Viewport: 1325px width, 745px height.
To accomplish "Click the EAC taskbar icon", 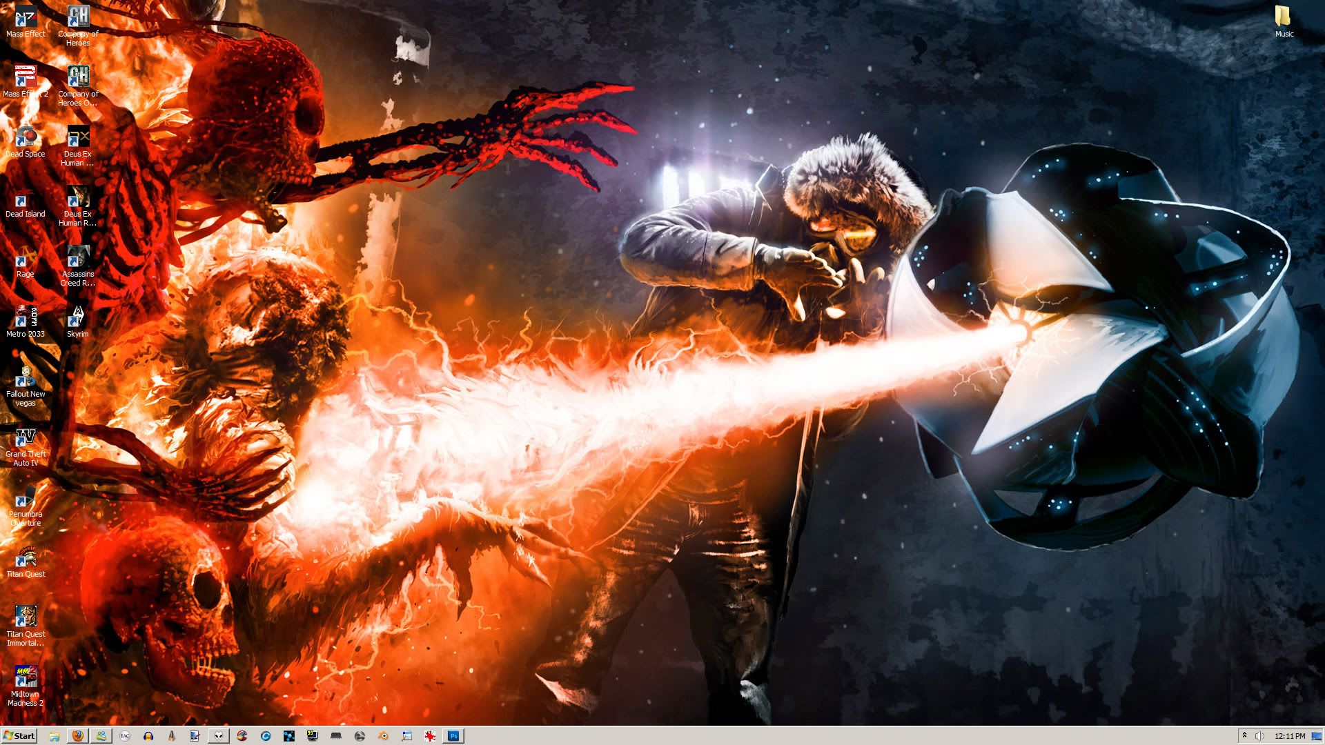I will (x=125, y=736).
